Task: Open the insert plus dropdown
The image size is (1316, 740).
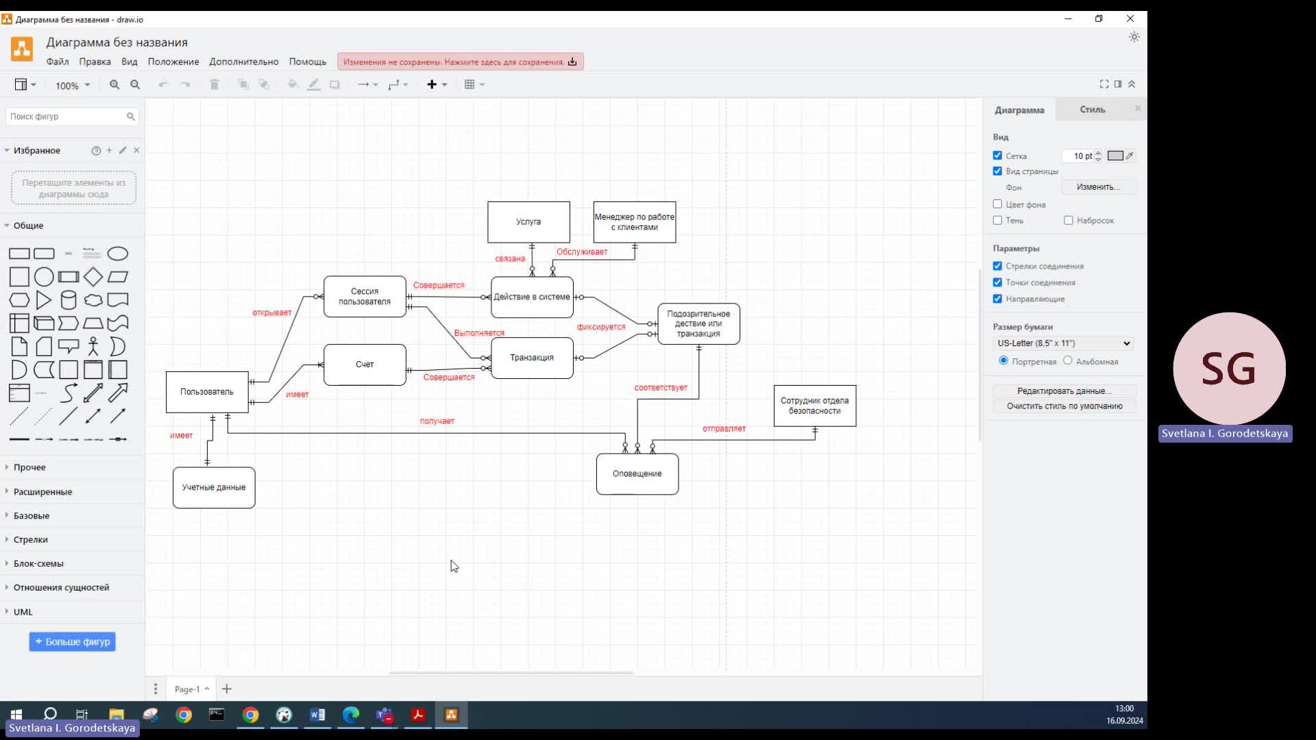Action: [437, 85]
